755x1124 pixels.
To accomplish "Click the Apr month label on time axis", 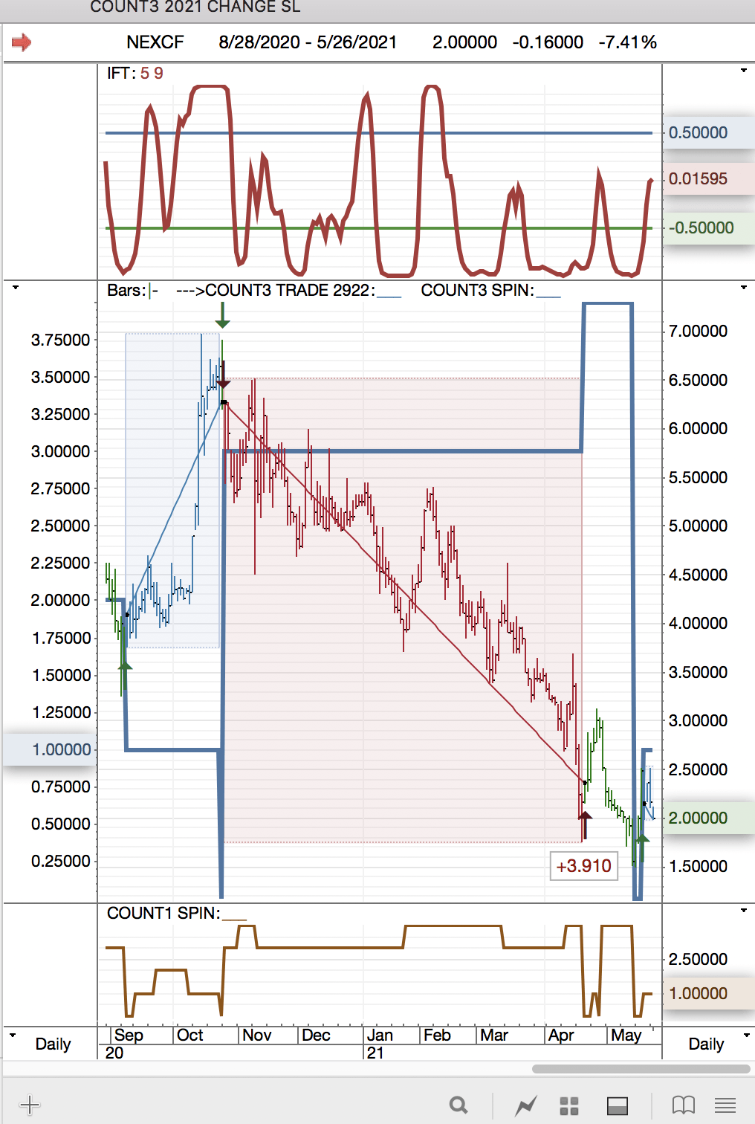I will (561, 1035).
